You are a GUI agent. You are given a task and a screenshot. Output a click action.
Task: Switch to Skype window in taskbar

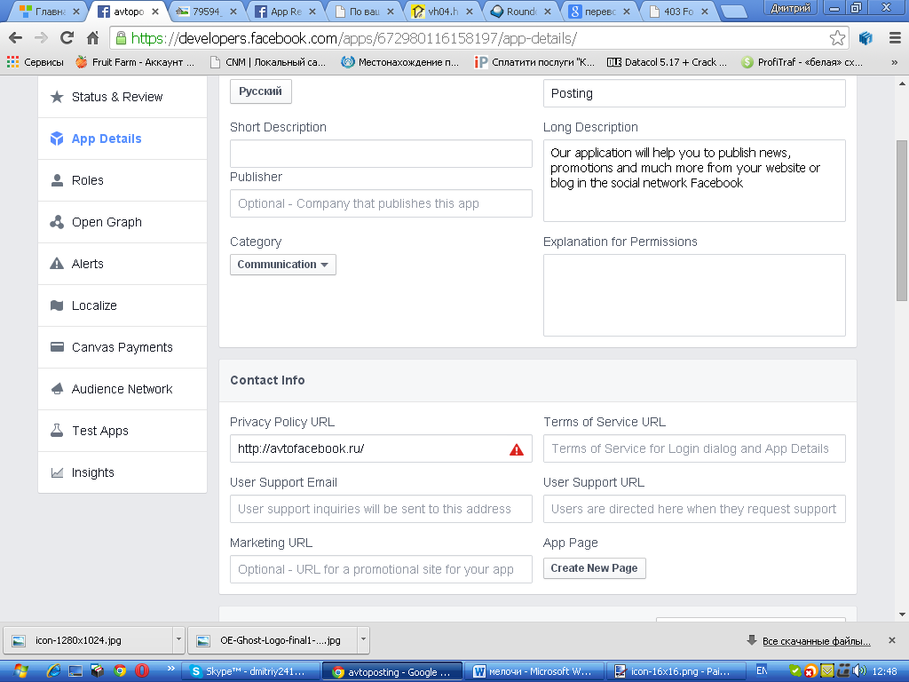tap(251, 671)
